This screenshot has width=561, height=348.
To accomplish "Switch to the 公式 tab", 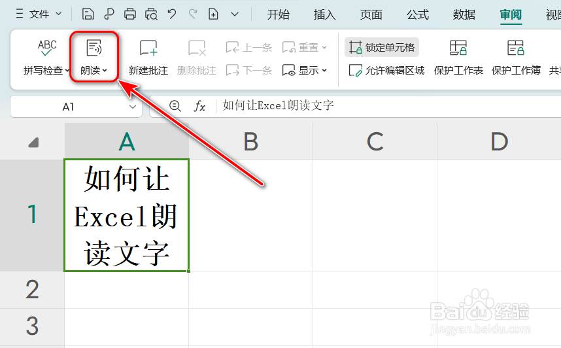I will click(x=418, y=14).
